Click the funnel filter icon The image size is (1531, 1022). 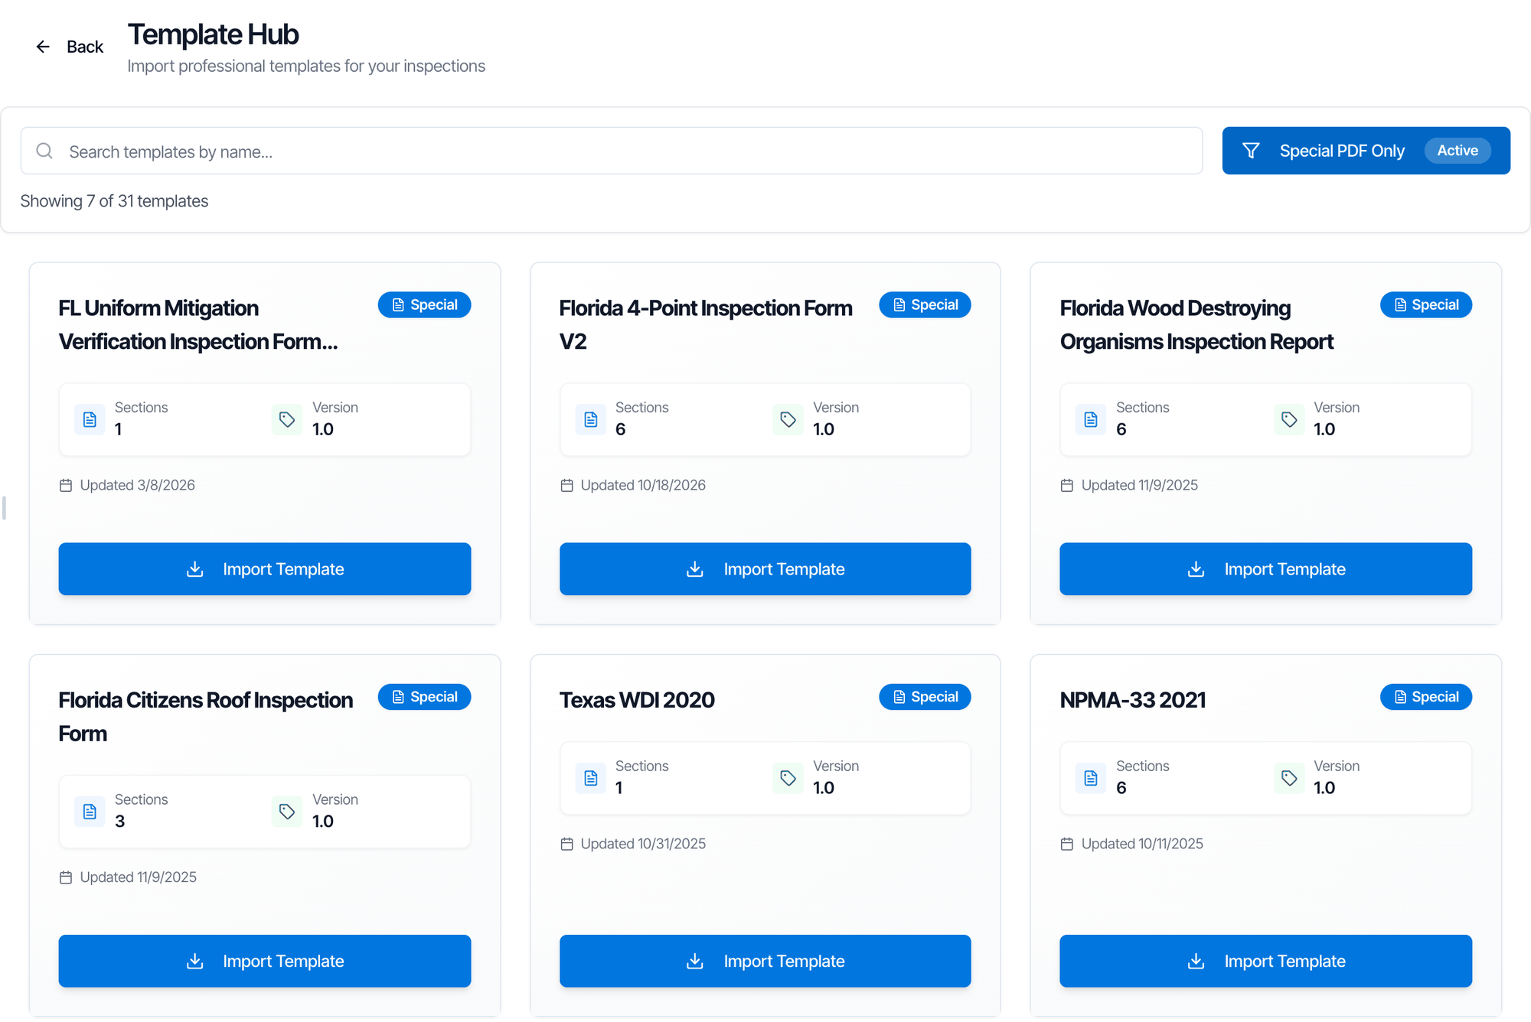[x=1251, y=151]
